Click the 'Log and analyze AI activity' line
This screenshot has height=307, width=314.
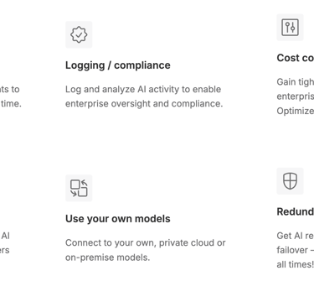[143, 89]
